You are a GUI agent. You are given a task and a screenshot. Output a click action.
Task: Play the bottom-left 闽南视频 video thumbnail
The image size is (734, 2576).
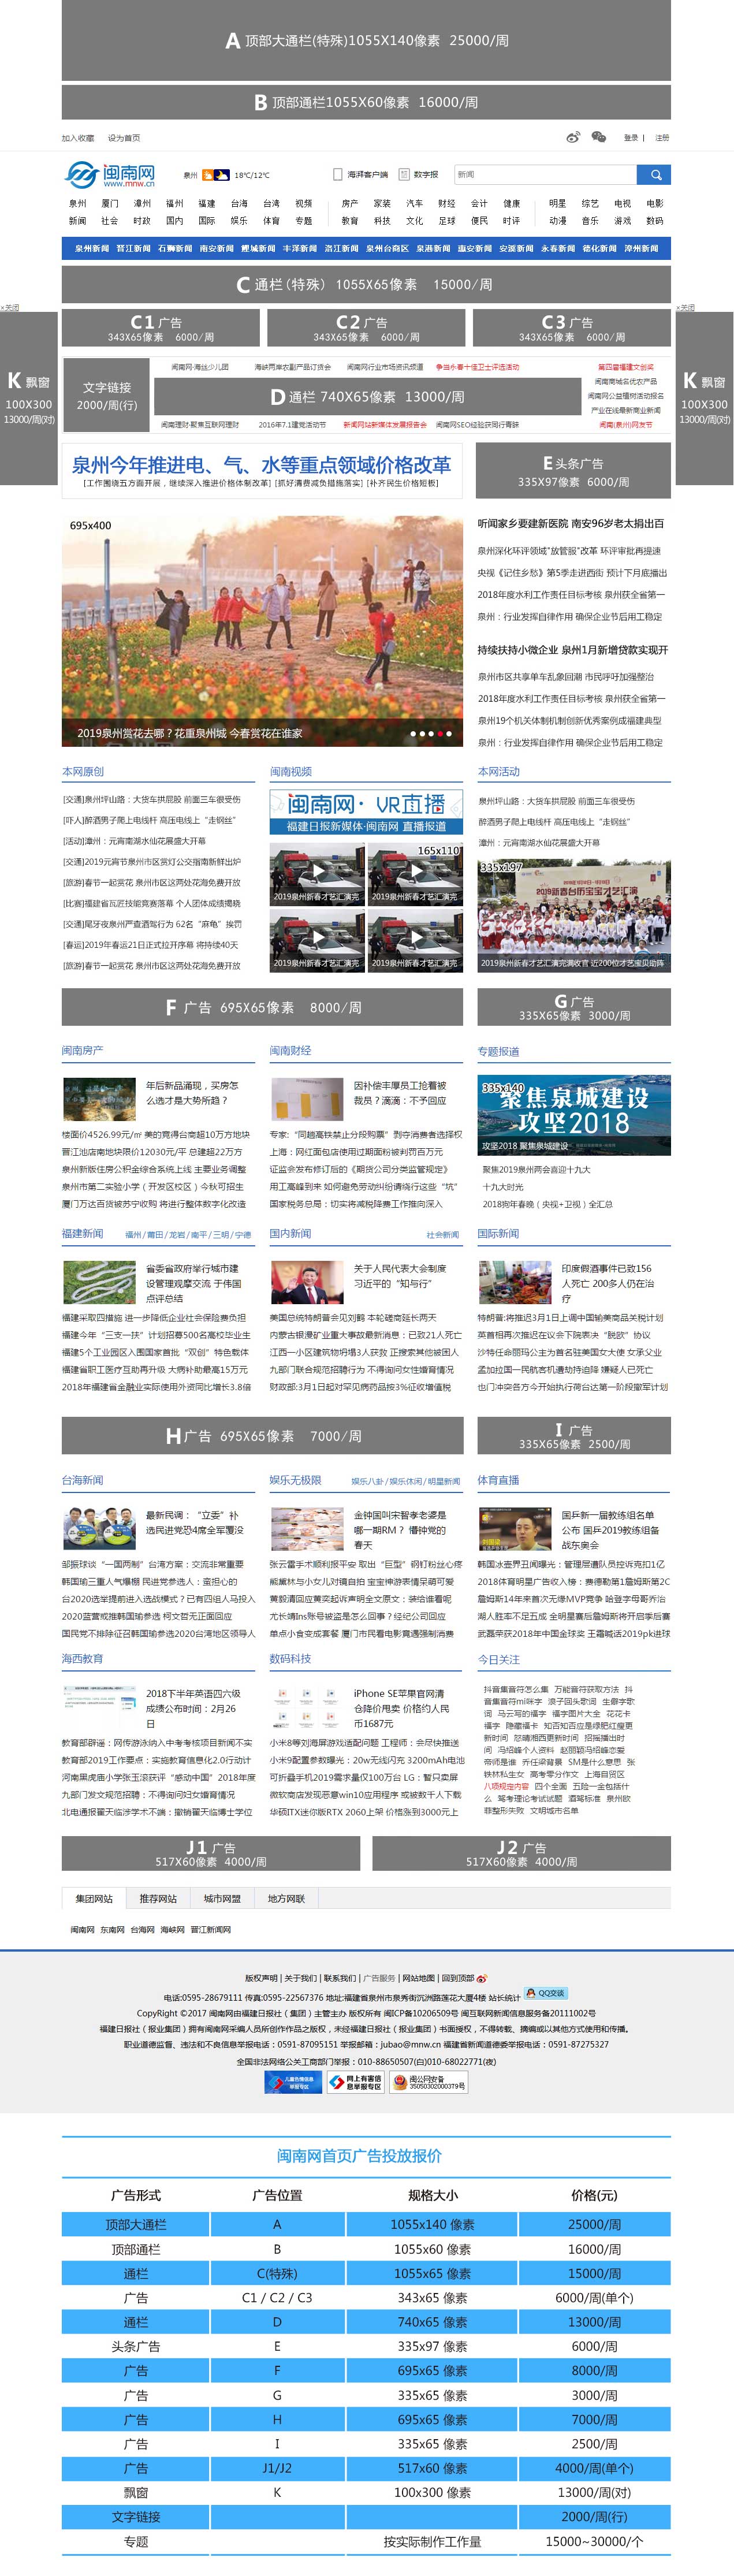pos(316,940)
